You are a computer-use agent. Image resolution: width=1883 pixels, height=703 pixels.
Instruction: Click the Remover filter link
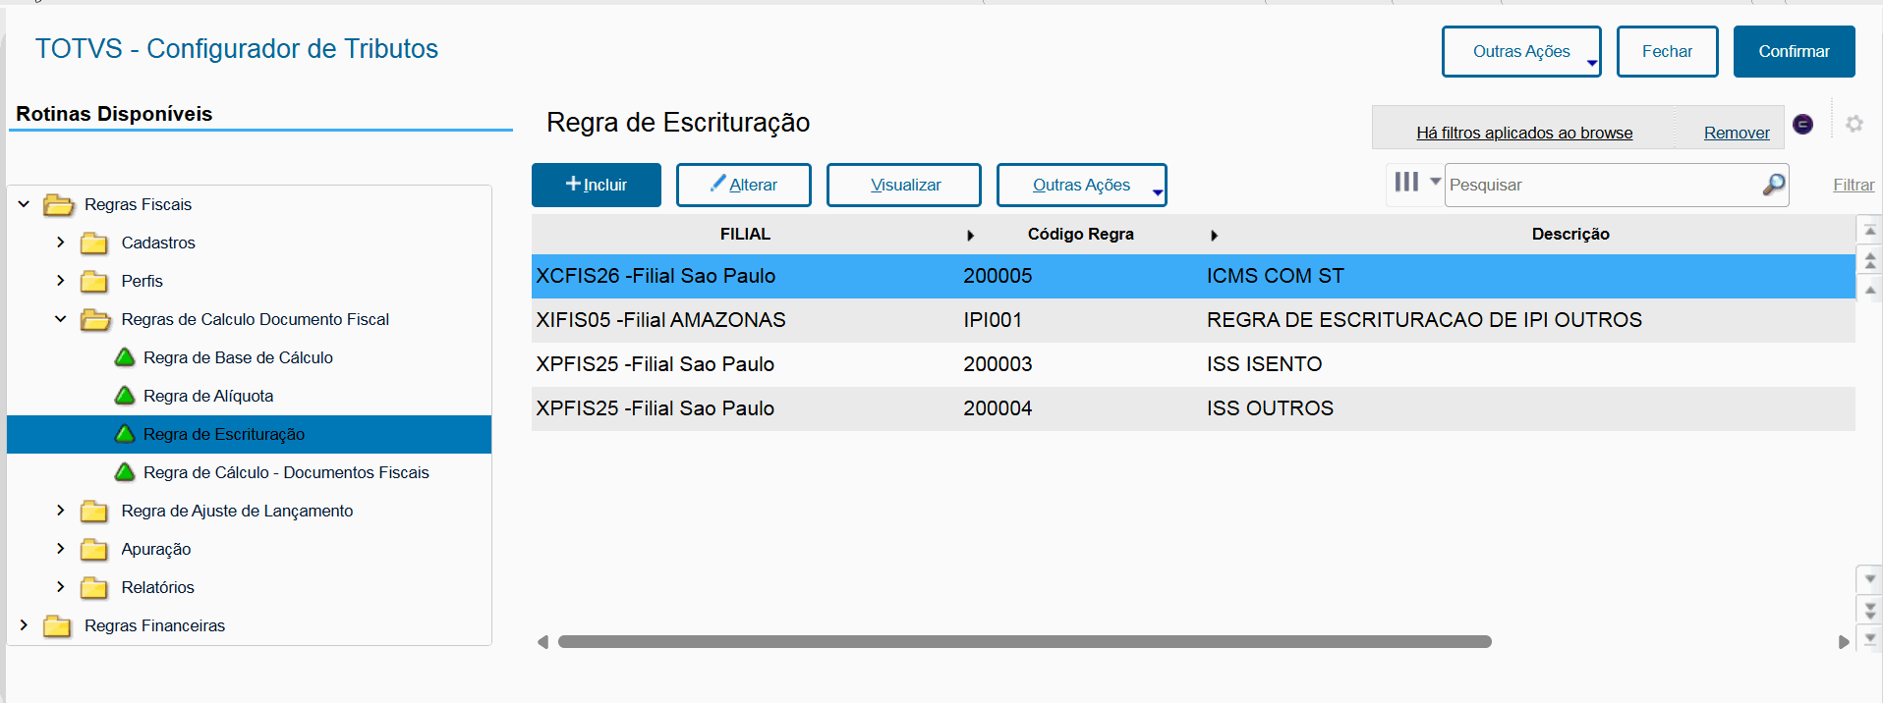tap(1736, 133)
